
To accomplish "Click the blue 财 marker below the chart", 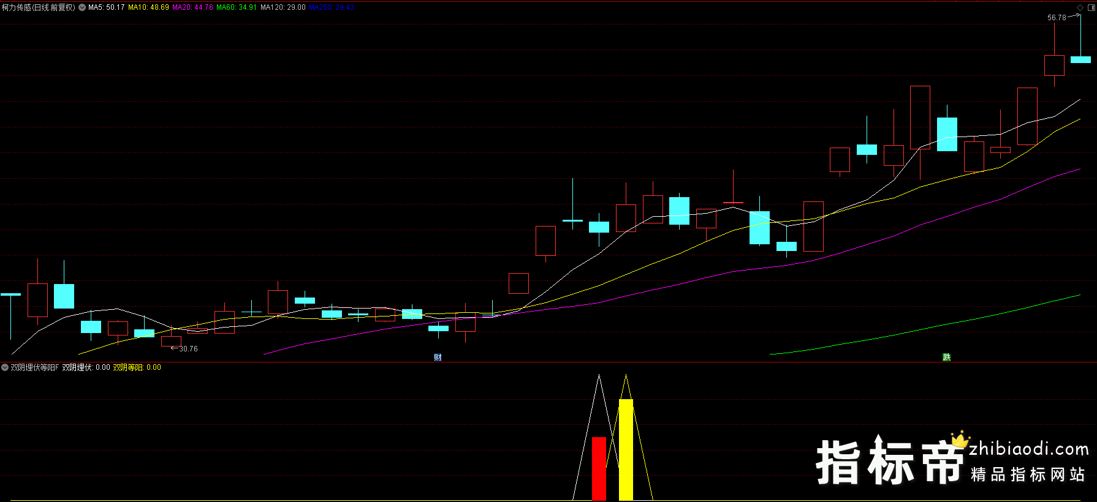I will click(x=438, y=358).
